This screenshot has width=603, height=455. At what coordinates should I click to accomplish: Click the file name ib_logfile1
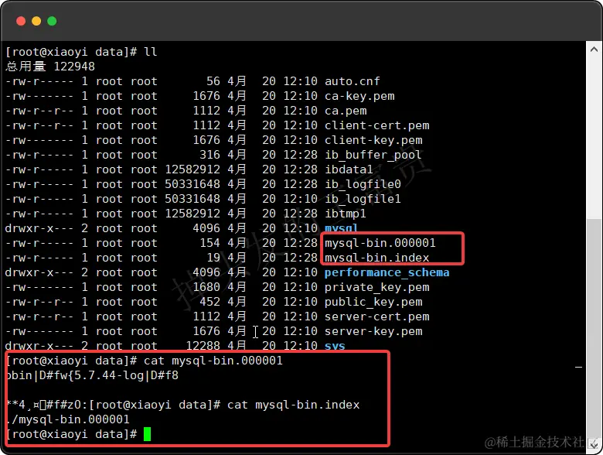pyautogui.click(x=363, y=199)
